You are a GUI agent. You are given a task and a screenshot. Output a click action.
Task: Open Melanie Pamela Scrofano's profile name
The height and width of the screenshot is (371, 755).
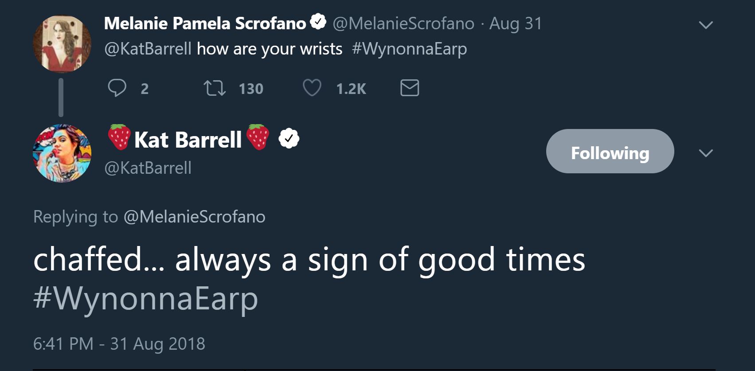point(205,23)
